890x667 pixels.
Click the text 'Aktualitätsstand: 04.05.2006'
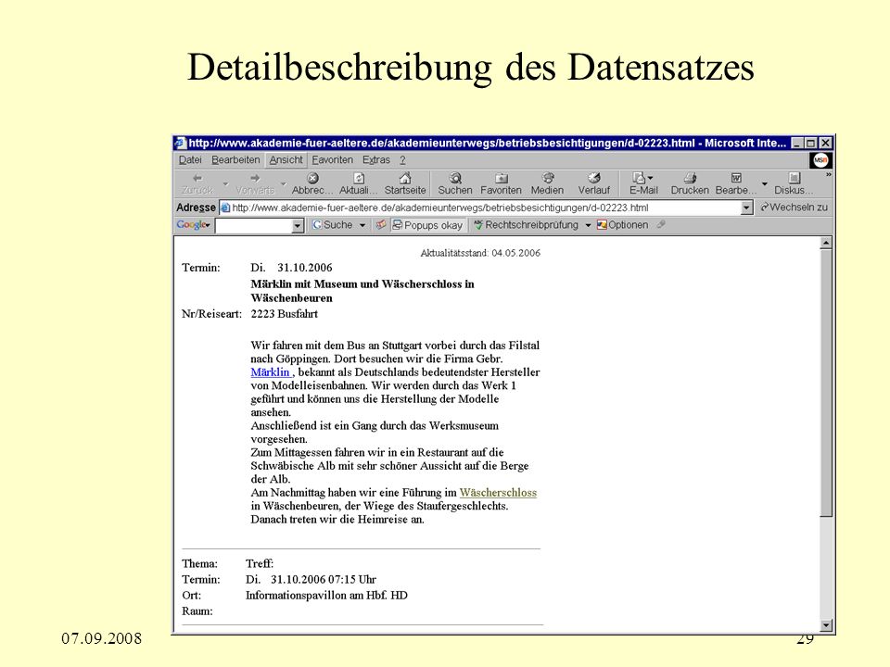480,253
